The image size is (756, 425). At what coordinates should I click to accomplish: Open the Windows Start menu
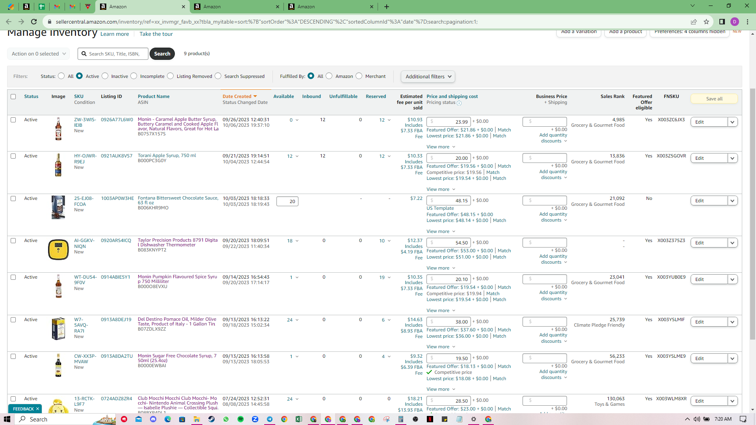(x=7, y=419)
